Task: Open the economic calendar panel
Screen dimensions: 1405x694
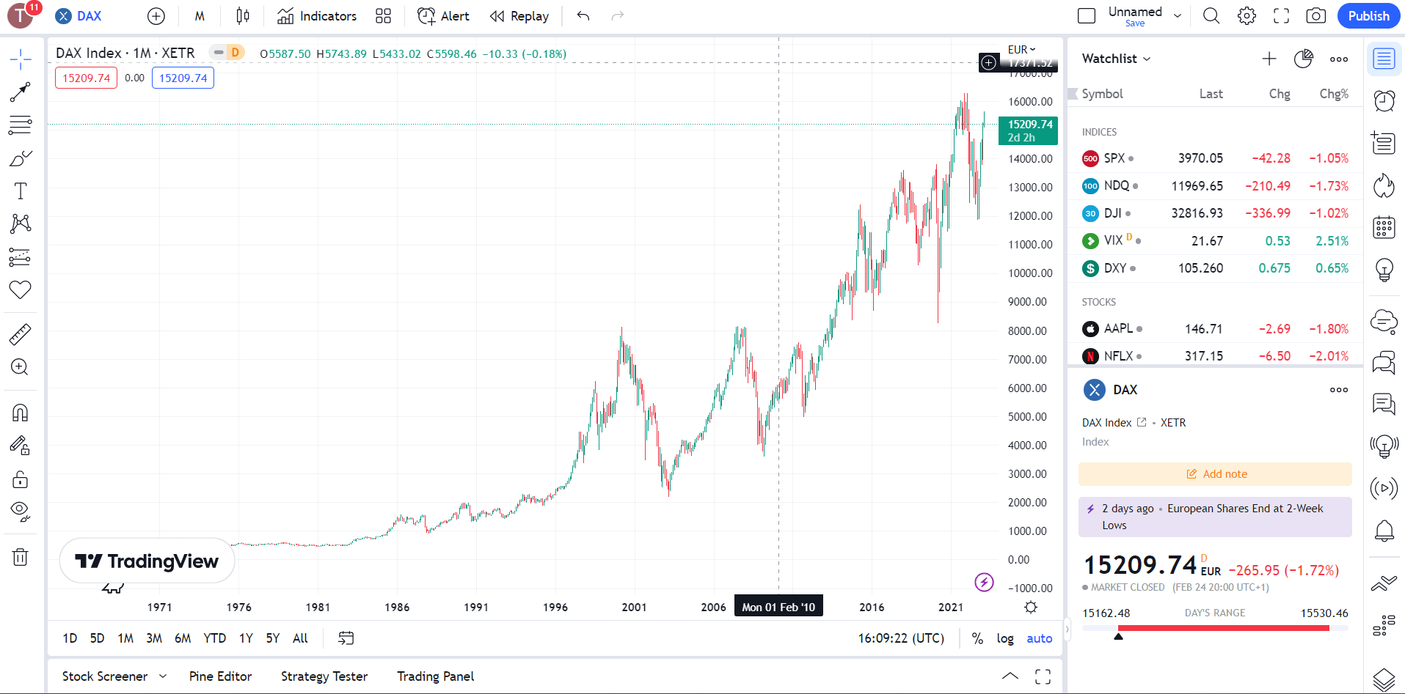Action: pyautogui.click(x=1384, y=227)
